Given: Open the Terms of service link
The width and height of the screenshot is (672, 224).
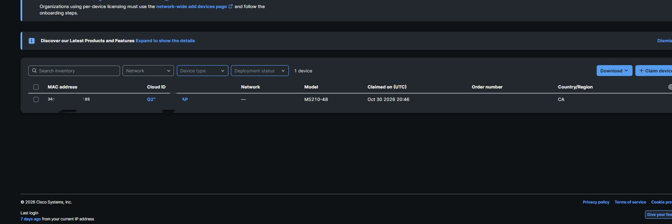Looking at the screenshot, I should pyautogui.click(x=630, y=202).
